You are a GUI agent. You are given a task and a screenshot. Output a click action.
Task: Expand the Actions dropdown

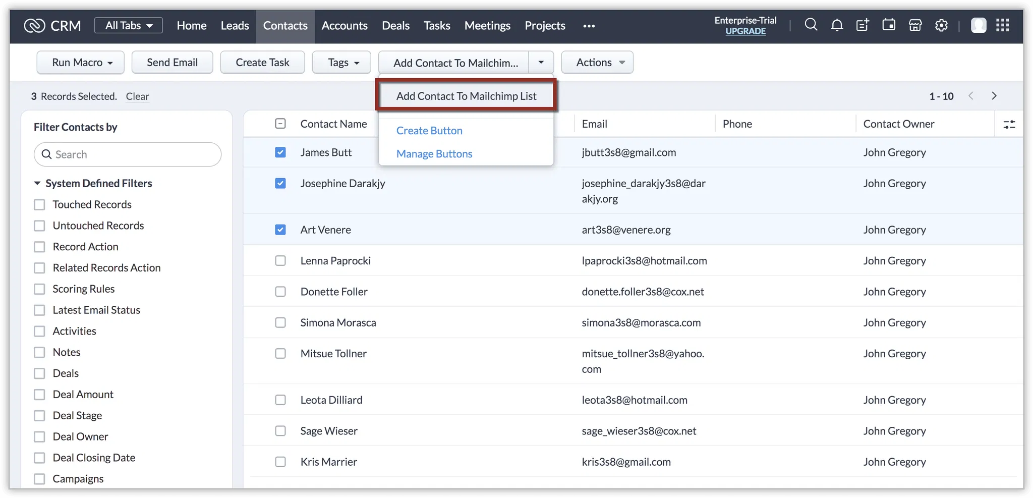pyautogui.click(x=597, y=63)
